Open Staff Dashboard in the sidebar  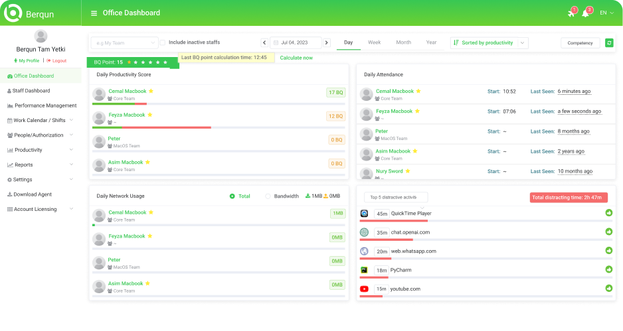(31, 91)
